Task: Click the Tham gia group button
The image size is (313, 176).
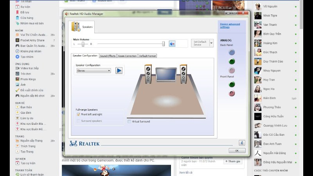Action: tap(233, 161)
